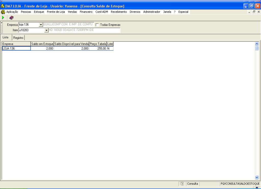Open the Recebimento menu
The width and height of the screenshot is (261, 189).
(119, 12)
